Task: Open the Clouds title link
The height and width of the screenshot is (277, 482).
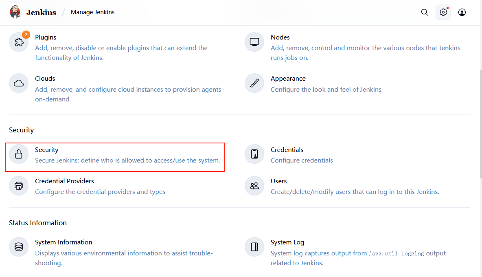Action: pos(45,78)
